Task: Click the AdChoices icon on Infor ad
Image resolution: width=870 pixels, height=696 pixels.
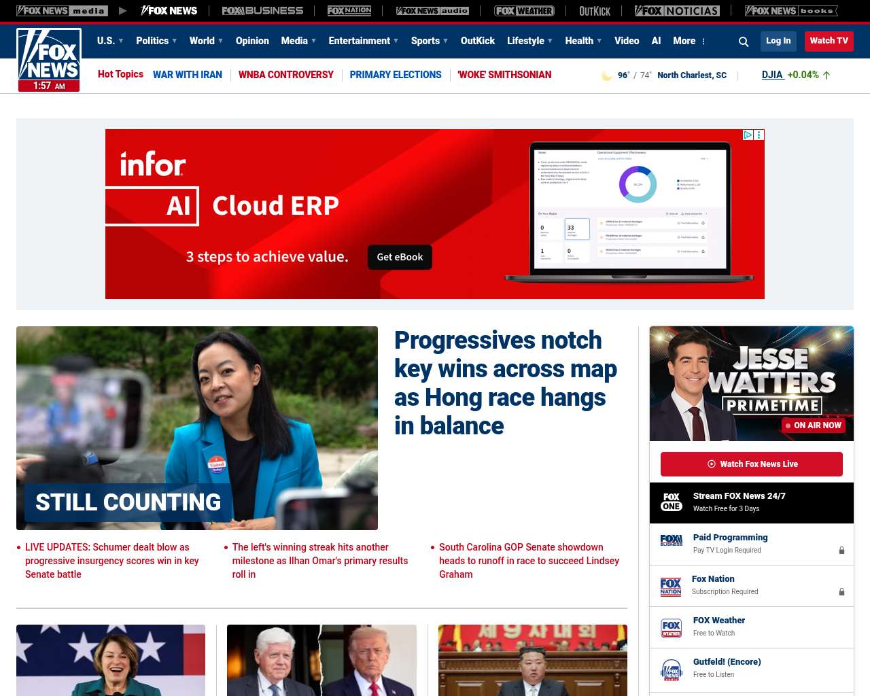Action: click(748, 135)
